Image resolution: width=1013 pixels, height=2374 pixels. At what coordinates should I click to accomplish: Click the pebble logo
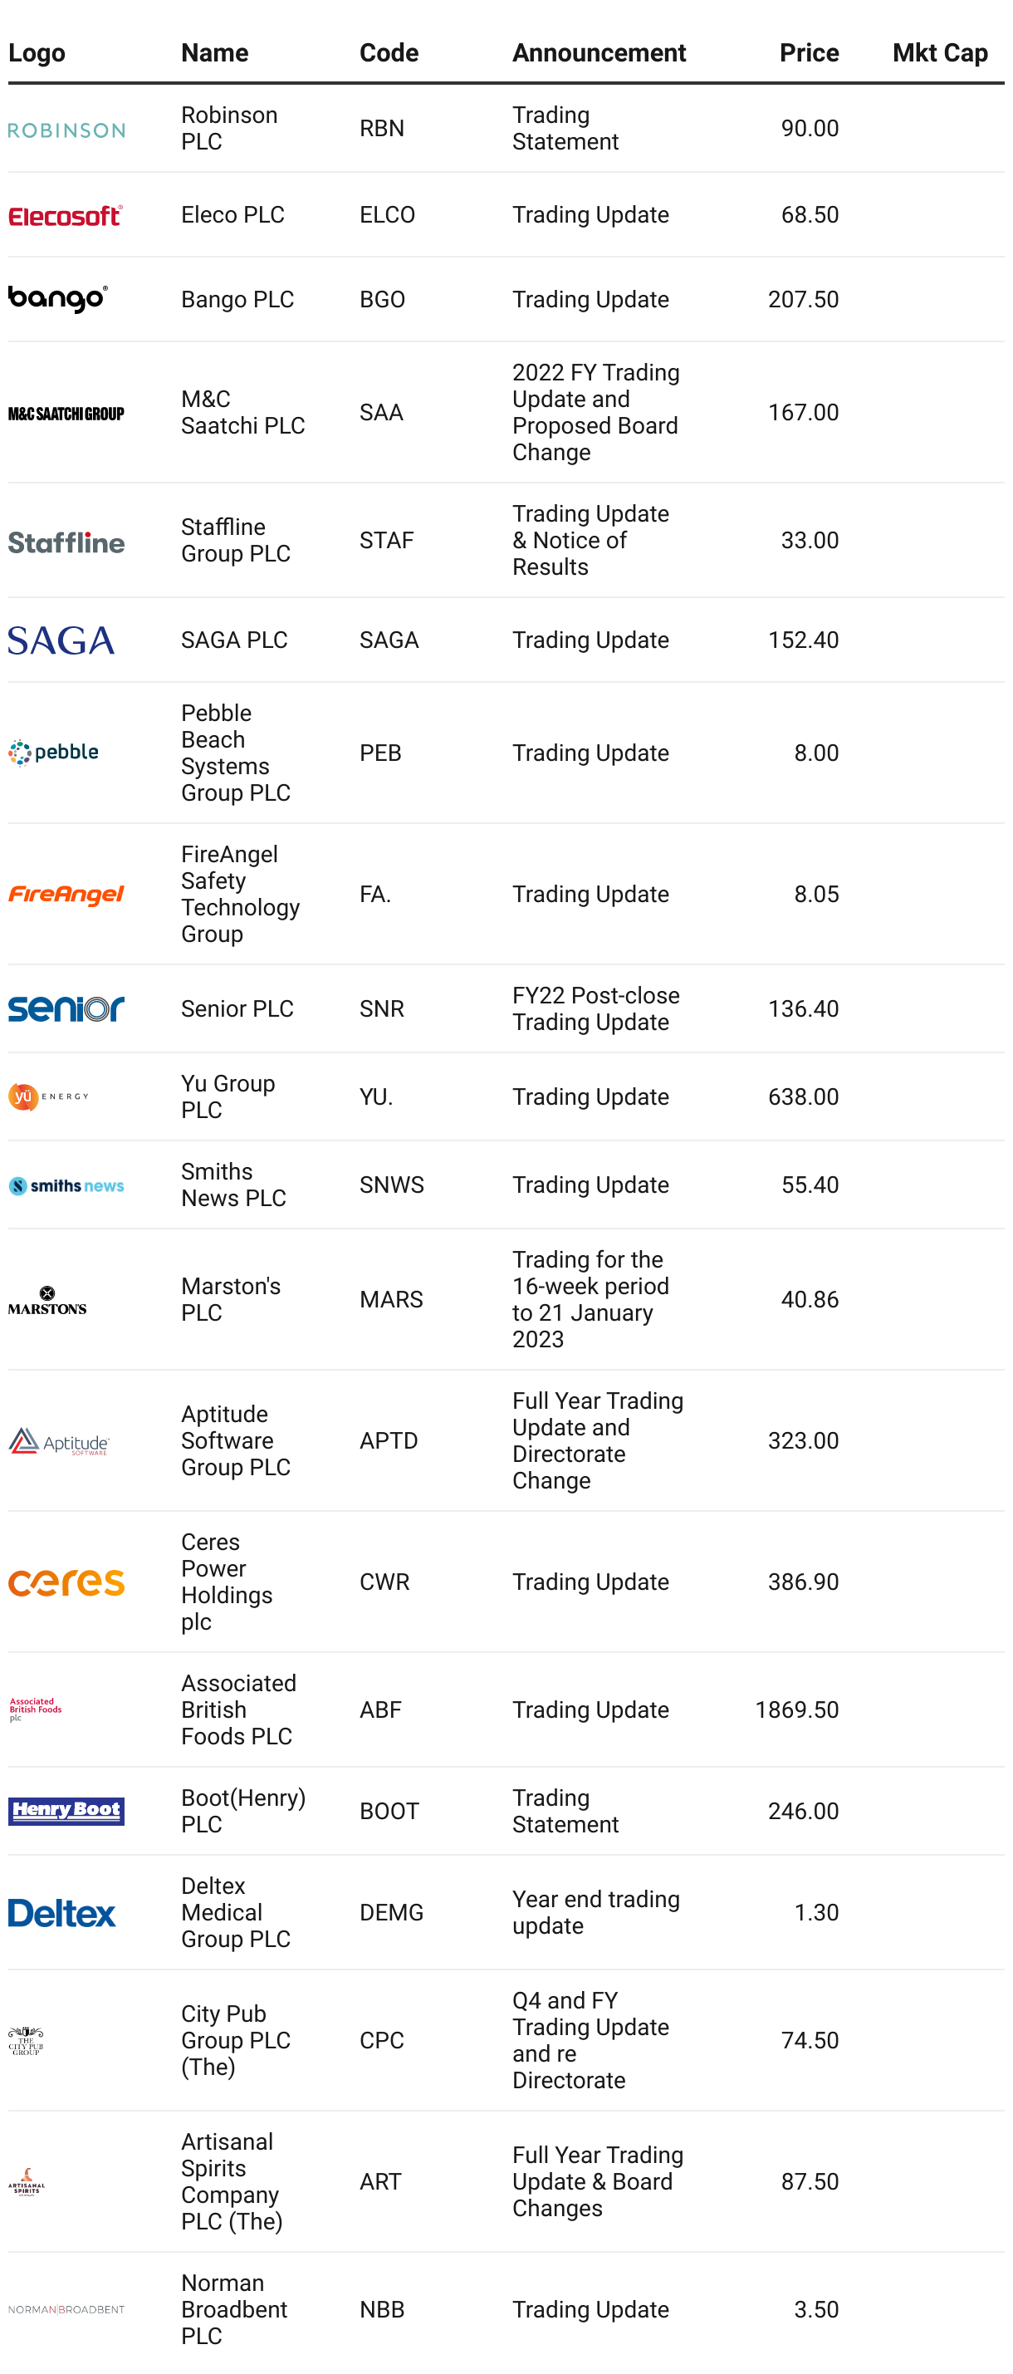tap(53, 753)
